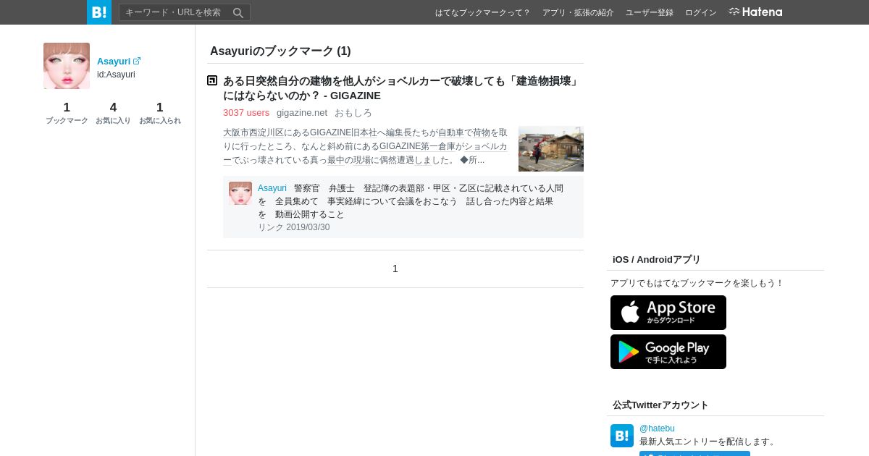Download from the App Store badge
The height and width of the screenshot is (456, 869).
point(668,313)
